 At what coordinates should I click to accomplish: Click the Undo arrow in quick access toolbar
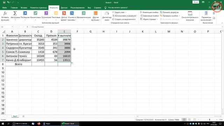point(8,2)
